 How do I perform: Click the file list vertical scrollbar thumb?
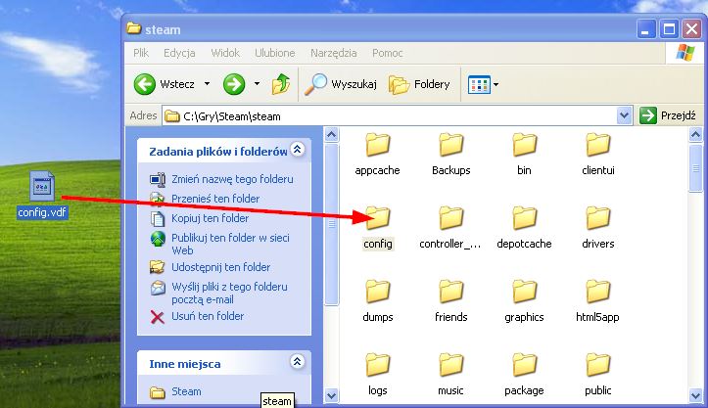click(695, 168)
